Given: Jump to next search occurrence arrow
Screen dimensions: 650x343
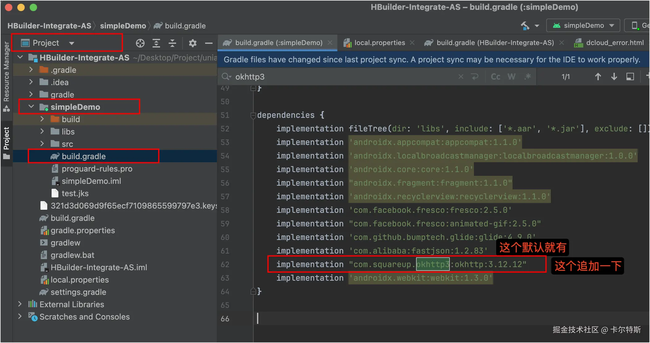Looking at the screenshot, I should [x=614, y=77].
